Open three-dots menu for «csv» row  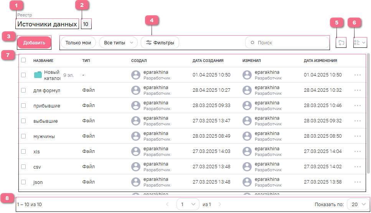(x=358, y=167)
